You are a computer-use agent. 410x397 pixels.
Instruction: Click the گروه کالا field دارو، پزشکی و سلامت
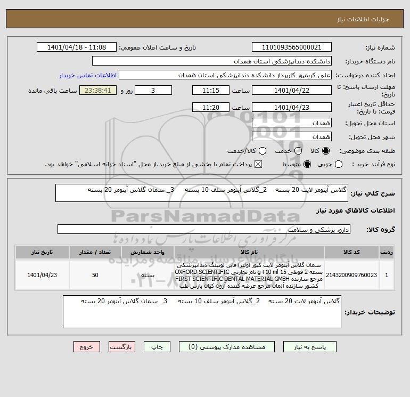pos(204,229)
